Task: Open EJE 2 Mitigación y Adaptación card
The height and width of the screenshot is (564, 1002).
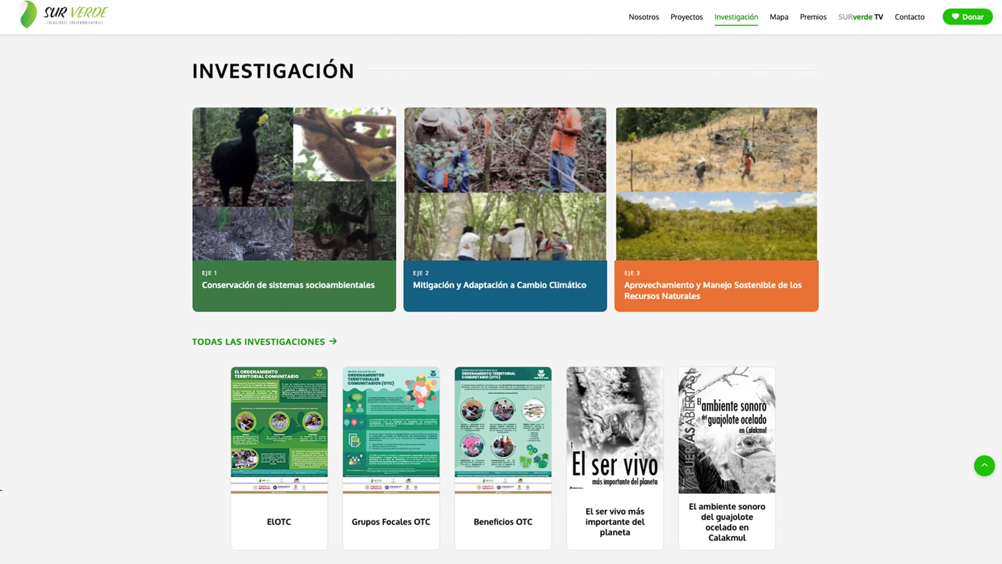Action: point(505,209)
